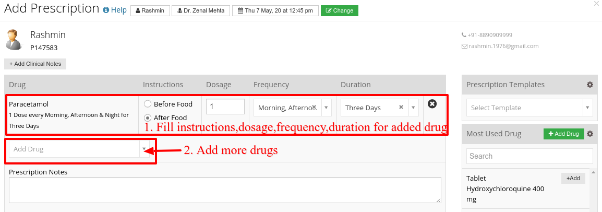This screenshot has height=212, width=602.
Task: Open Most Used Drug settings gear
Action: (x=590, y=134)
